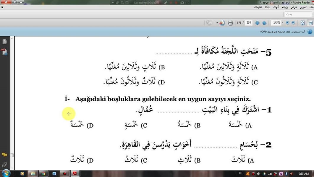The height and width of the screenshot is (177, 314).
Task: Switch to Adobe Reader in the taskbar
Action: pyautogui.click(x=75, y=173)
